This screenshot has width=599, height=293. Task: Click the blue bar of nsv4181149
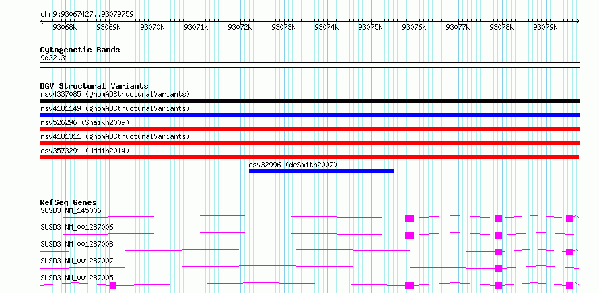pyautogui.click(x=310, y=115)
